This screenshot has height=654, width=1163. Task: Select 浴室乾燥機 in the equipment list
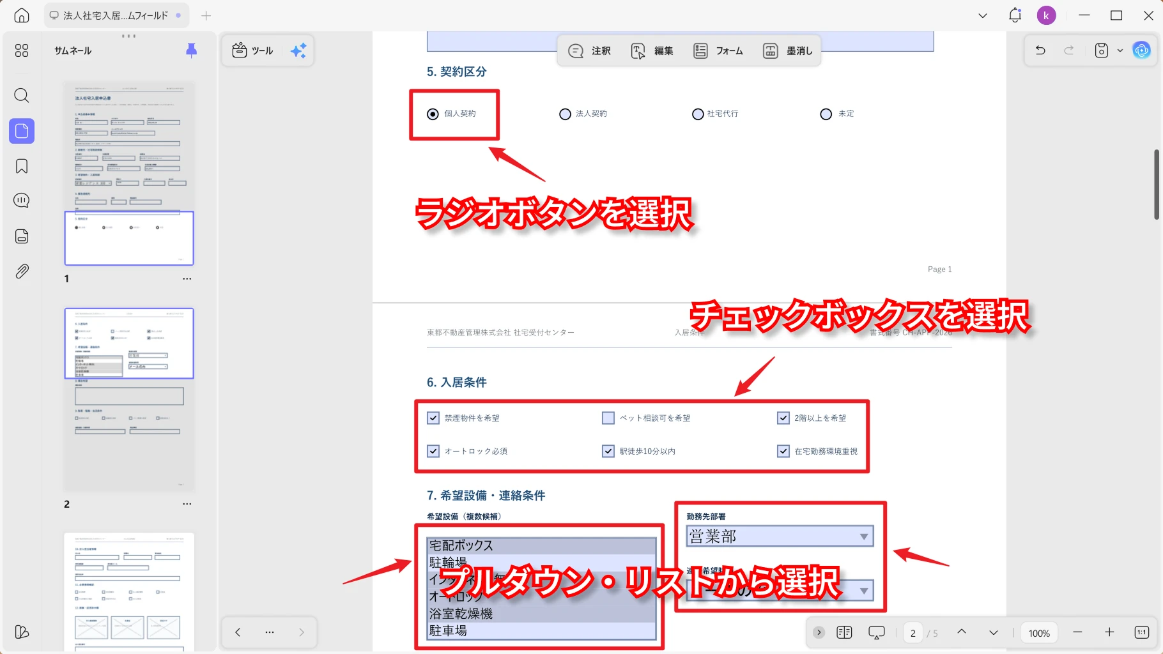pos(541,614)
